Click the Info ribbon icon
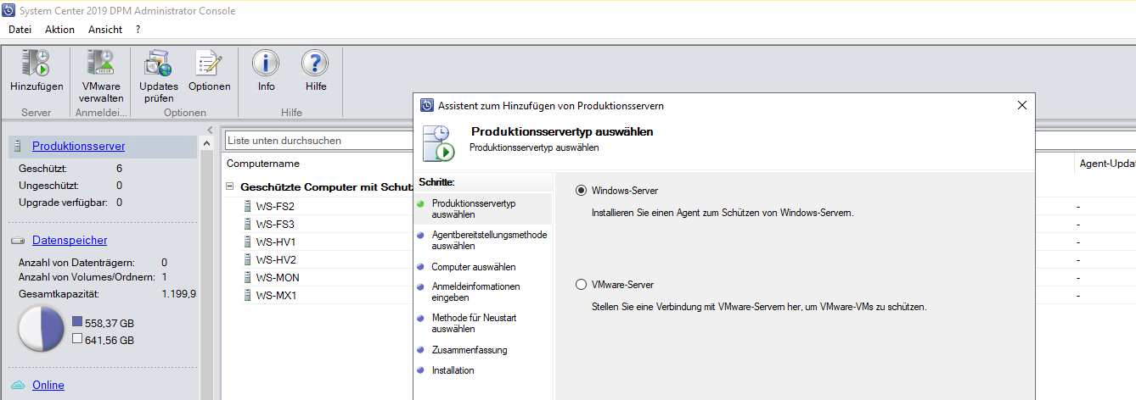Image resolution: width=1136 pixels, height=400 pixels. 266,64
